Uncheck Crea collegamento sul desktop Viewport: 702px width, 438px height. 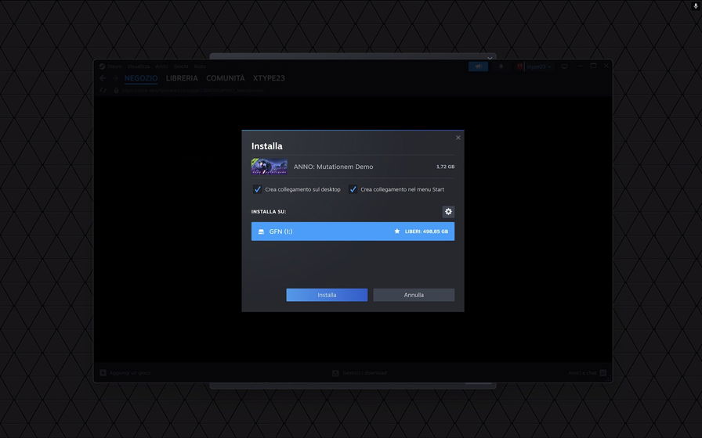[x=258, y=189]
